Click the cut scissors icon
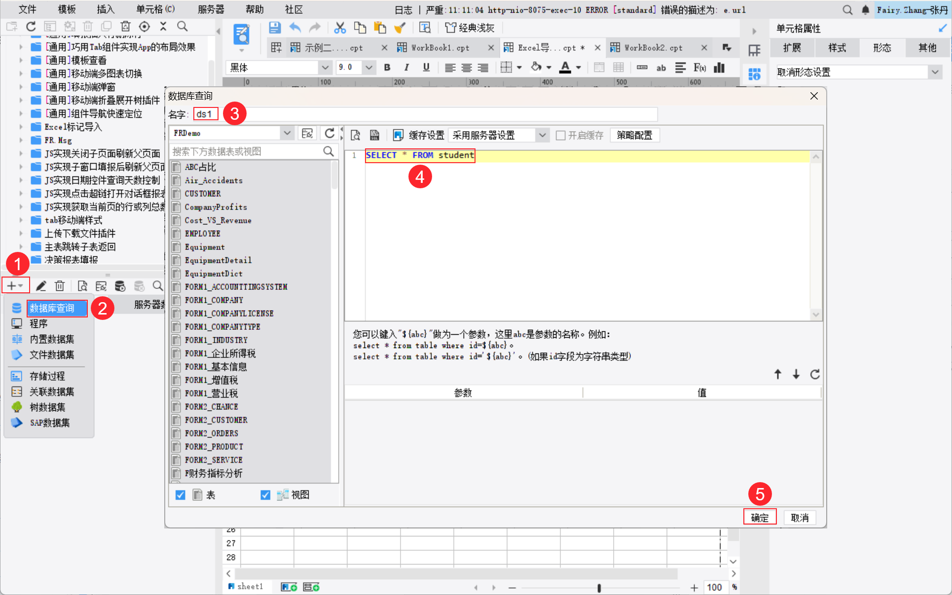Image resolution: width=952 pixels, height=595 pixels. click(340, 28)
